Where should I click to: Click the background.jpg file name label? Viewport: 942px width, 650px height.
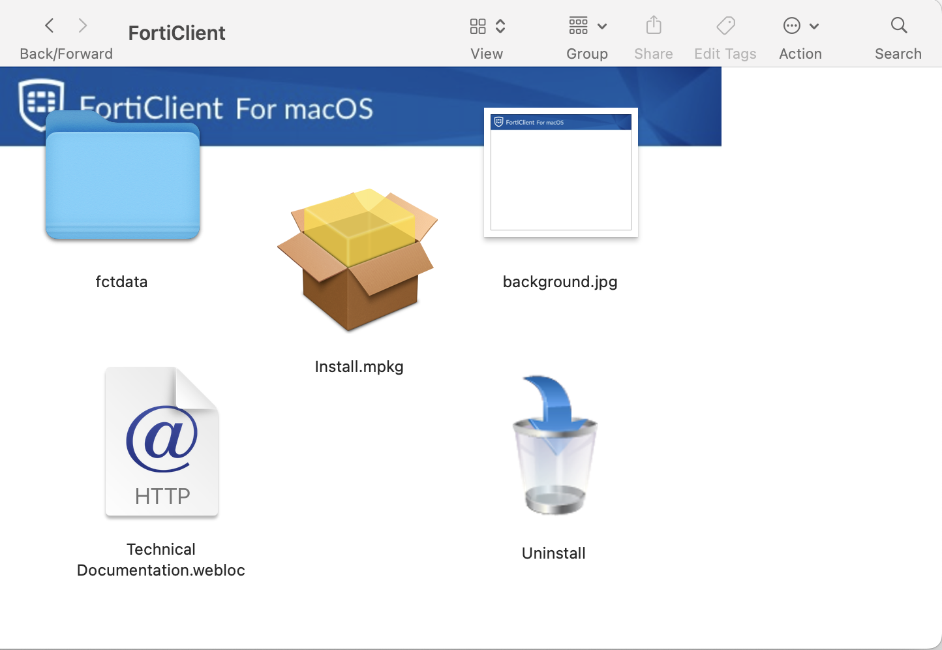coord(560,282)
